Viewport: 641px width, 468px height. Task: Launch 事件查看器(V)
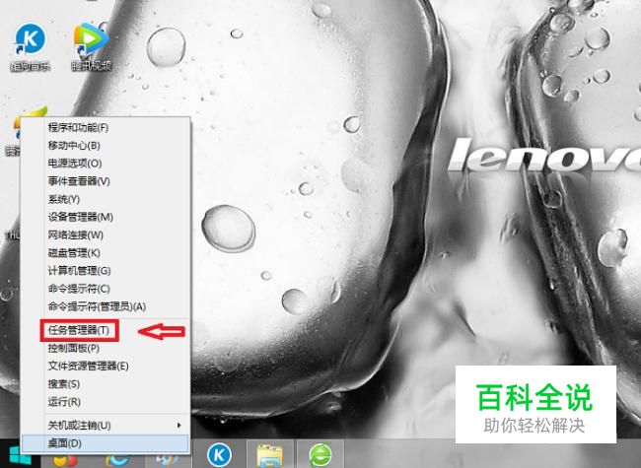[x=106, y=181]
